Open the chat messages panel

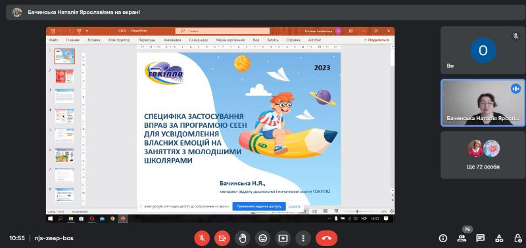[481, 238]
